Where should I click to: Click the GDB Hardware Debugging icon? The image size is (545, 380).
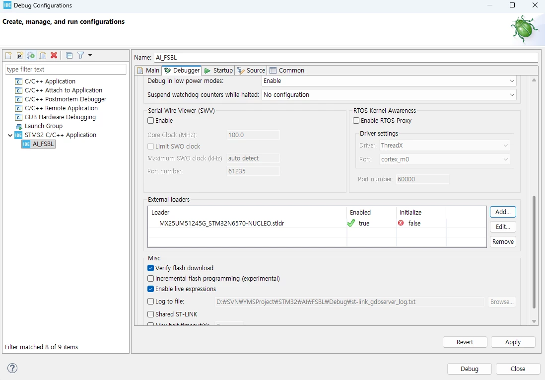click(x=18, y=117)
